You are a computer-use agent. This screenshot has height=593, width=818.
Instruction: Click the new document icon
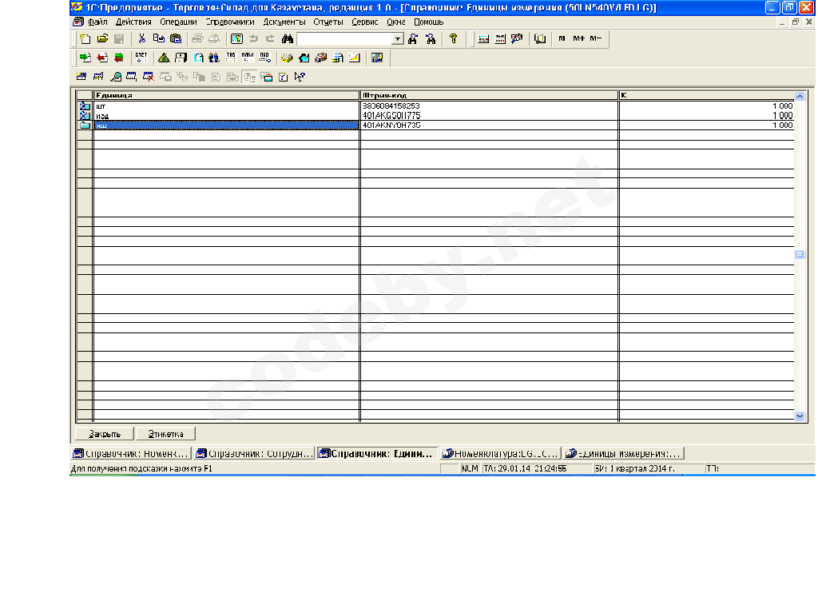point(85,38)
